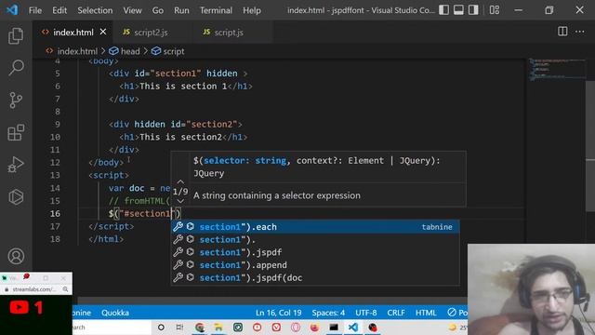Open the View menu
This screenshot has width=595, height=335.
(x=132, y=10)
